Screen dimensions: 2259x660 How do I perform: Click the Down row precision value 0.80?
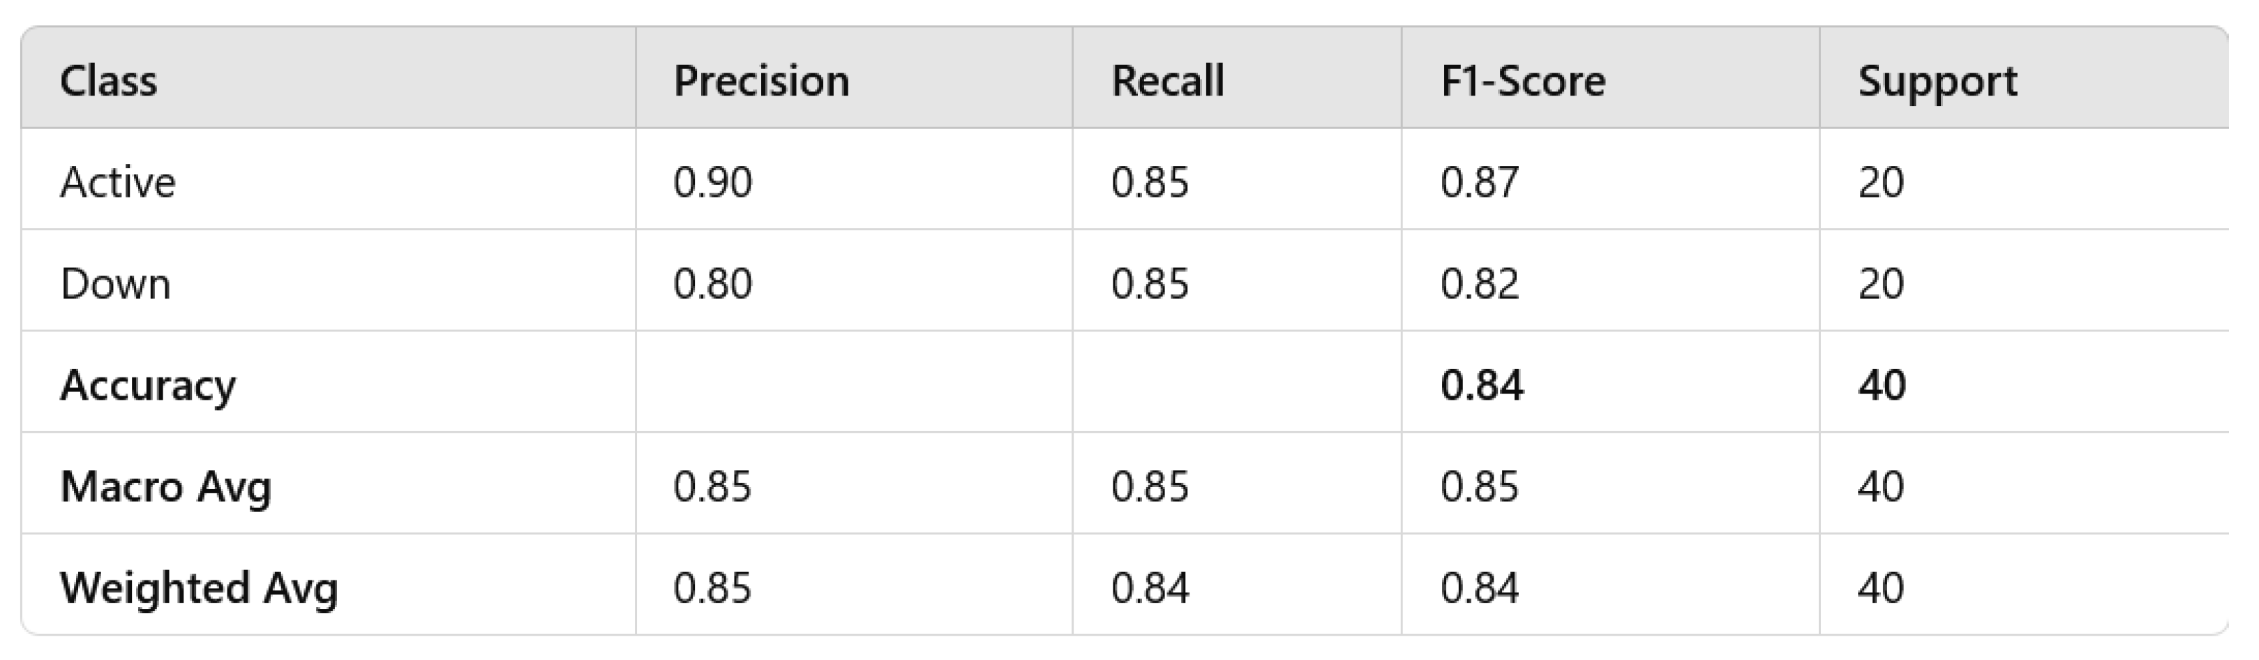click(713, 284)
